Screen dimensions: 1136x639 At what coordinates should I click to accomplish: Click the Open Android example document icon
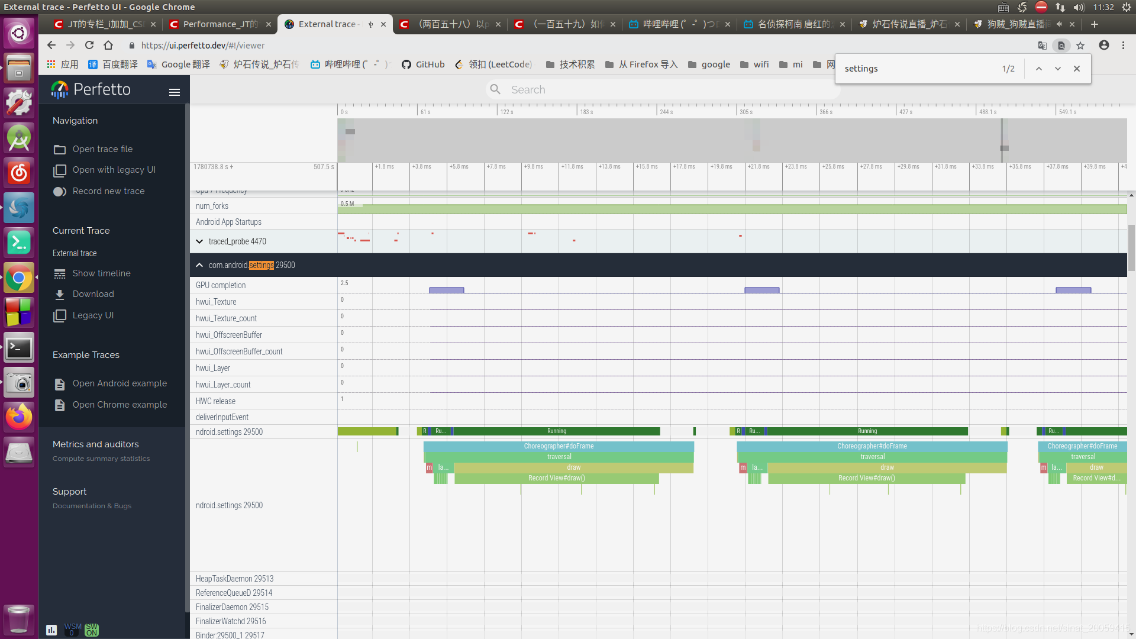tap(60, 384)
